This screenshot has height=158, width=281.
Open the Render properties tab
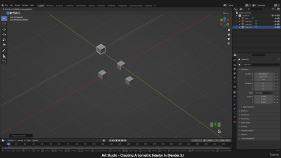(234, 65)
